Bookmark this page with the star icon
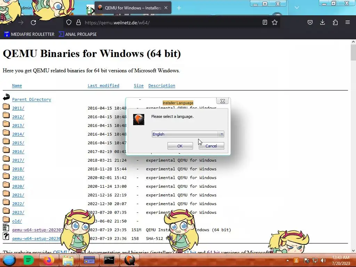The height and width of the screenshot is (267, 356). point(275,22)
